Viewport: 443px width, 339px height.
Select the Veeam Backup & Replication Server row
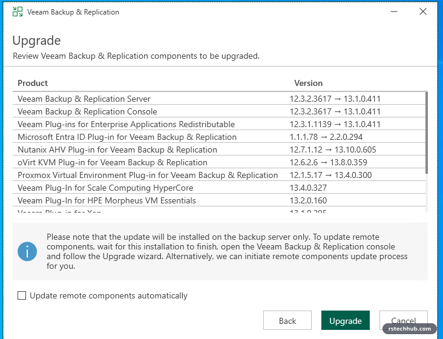click(219, 99)
